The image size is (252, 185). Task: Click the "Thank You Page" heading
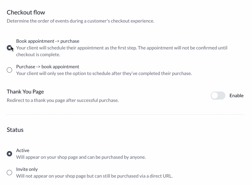point(25,91)
